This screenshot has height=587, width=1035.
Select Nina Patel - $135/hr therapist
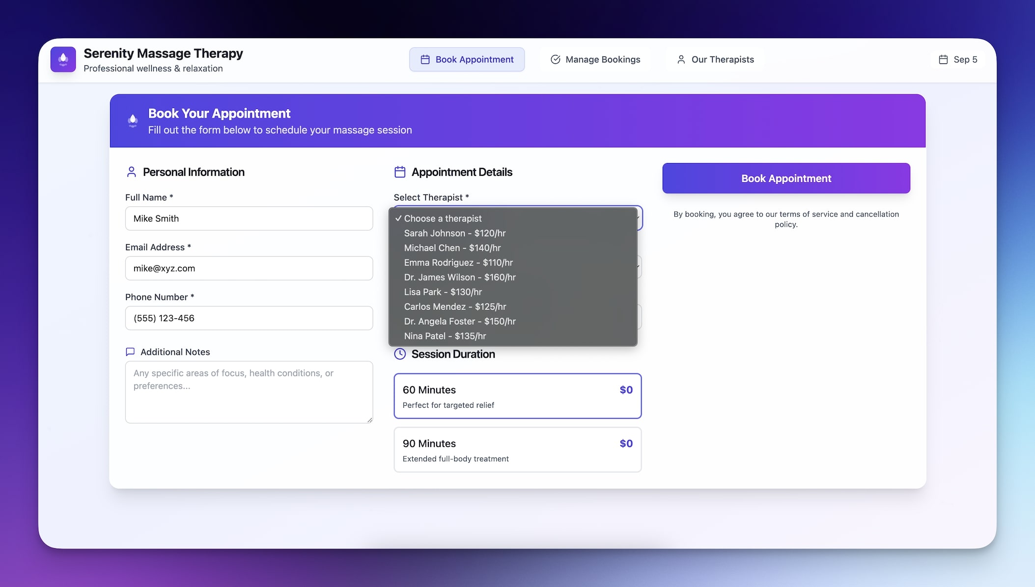tap(445, 336)
